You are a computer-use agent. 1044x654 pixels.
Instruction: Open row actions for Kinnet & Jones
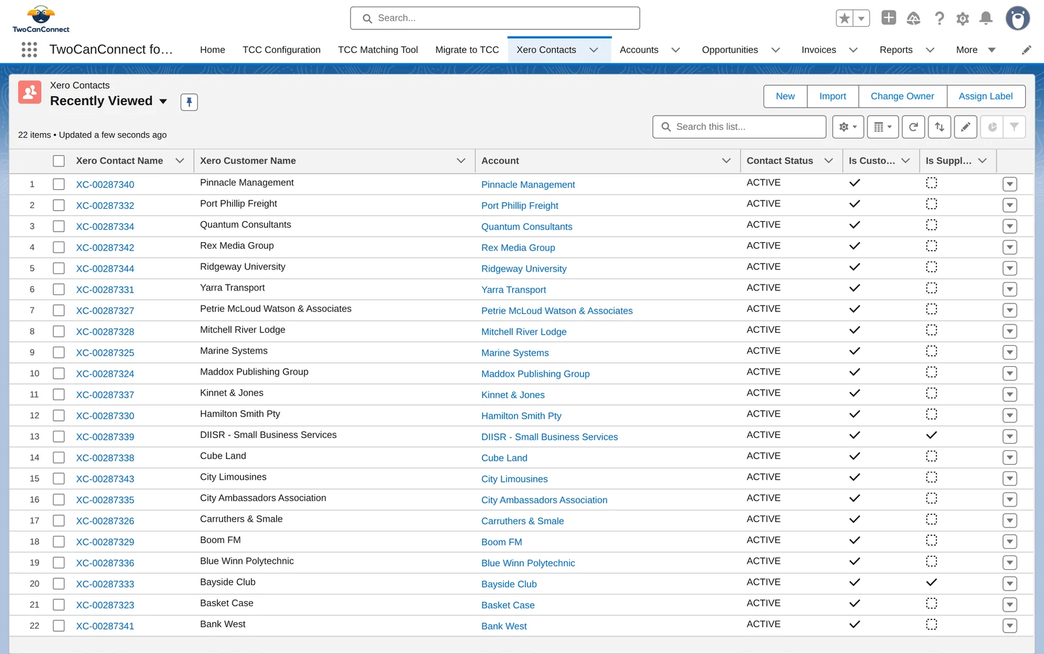click(x=1010, y=394)
